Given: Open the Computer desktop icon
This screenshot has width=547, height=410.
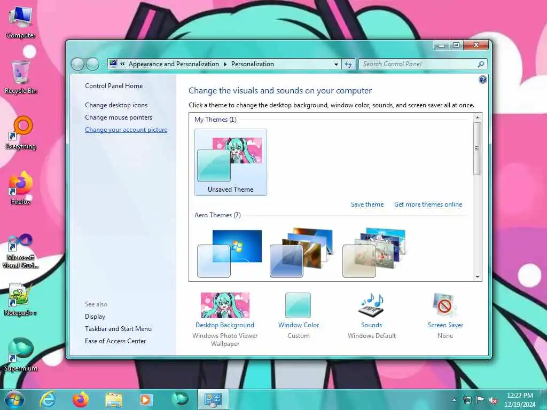Looking at the screenshot, I should [x=21, y=22].
